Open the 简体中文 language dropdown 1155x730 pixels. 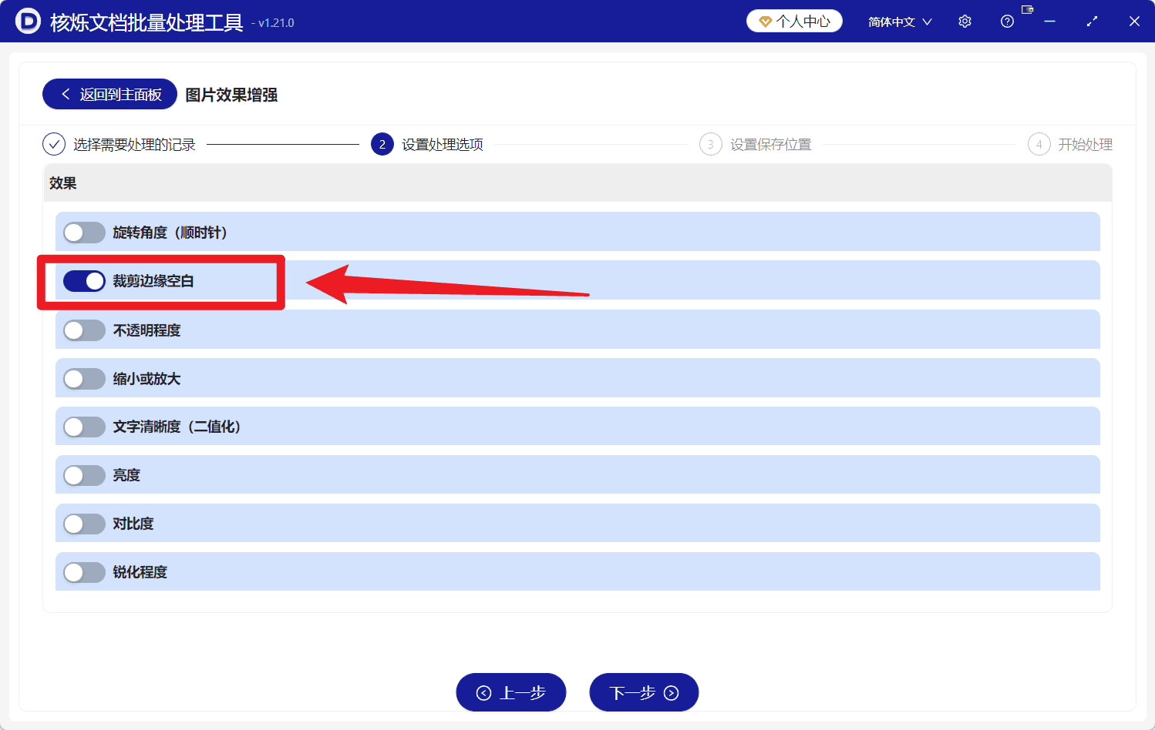pos(899,21)
